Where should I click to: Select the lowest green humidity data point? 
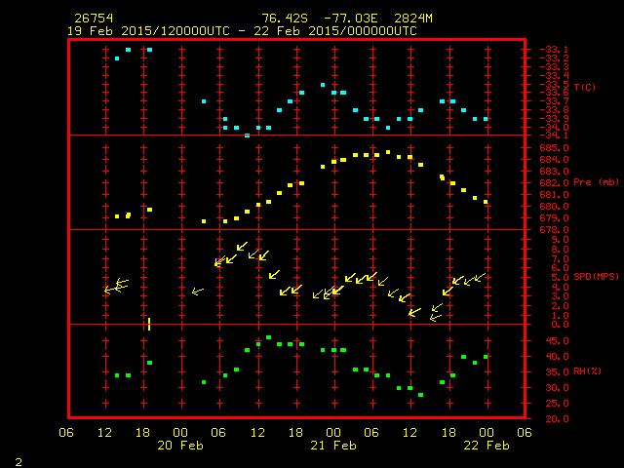[x=420, y=395]
